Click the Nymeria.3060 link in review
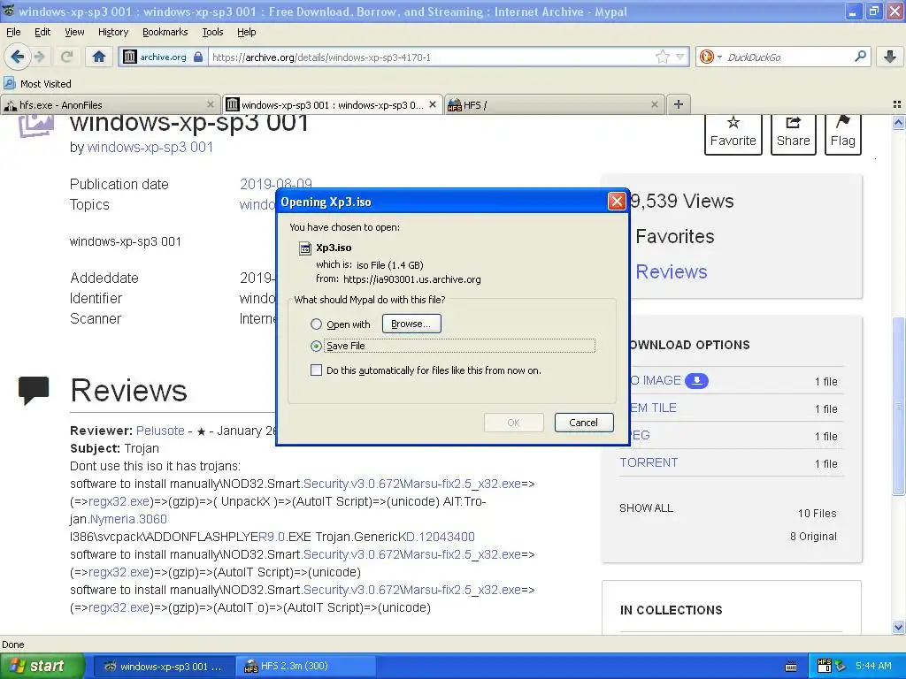 pyautogui.click(x=128, y=519)
